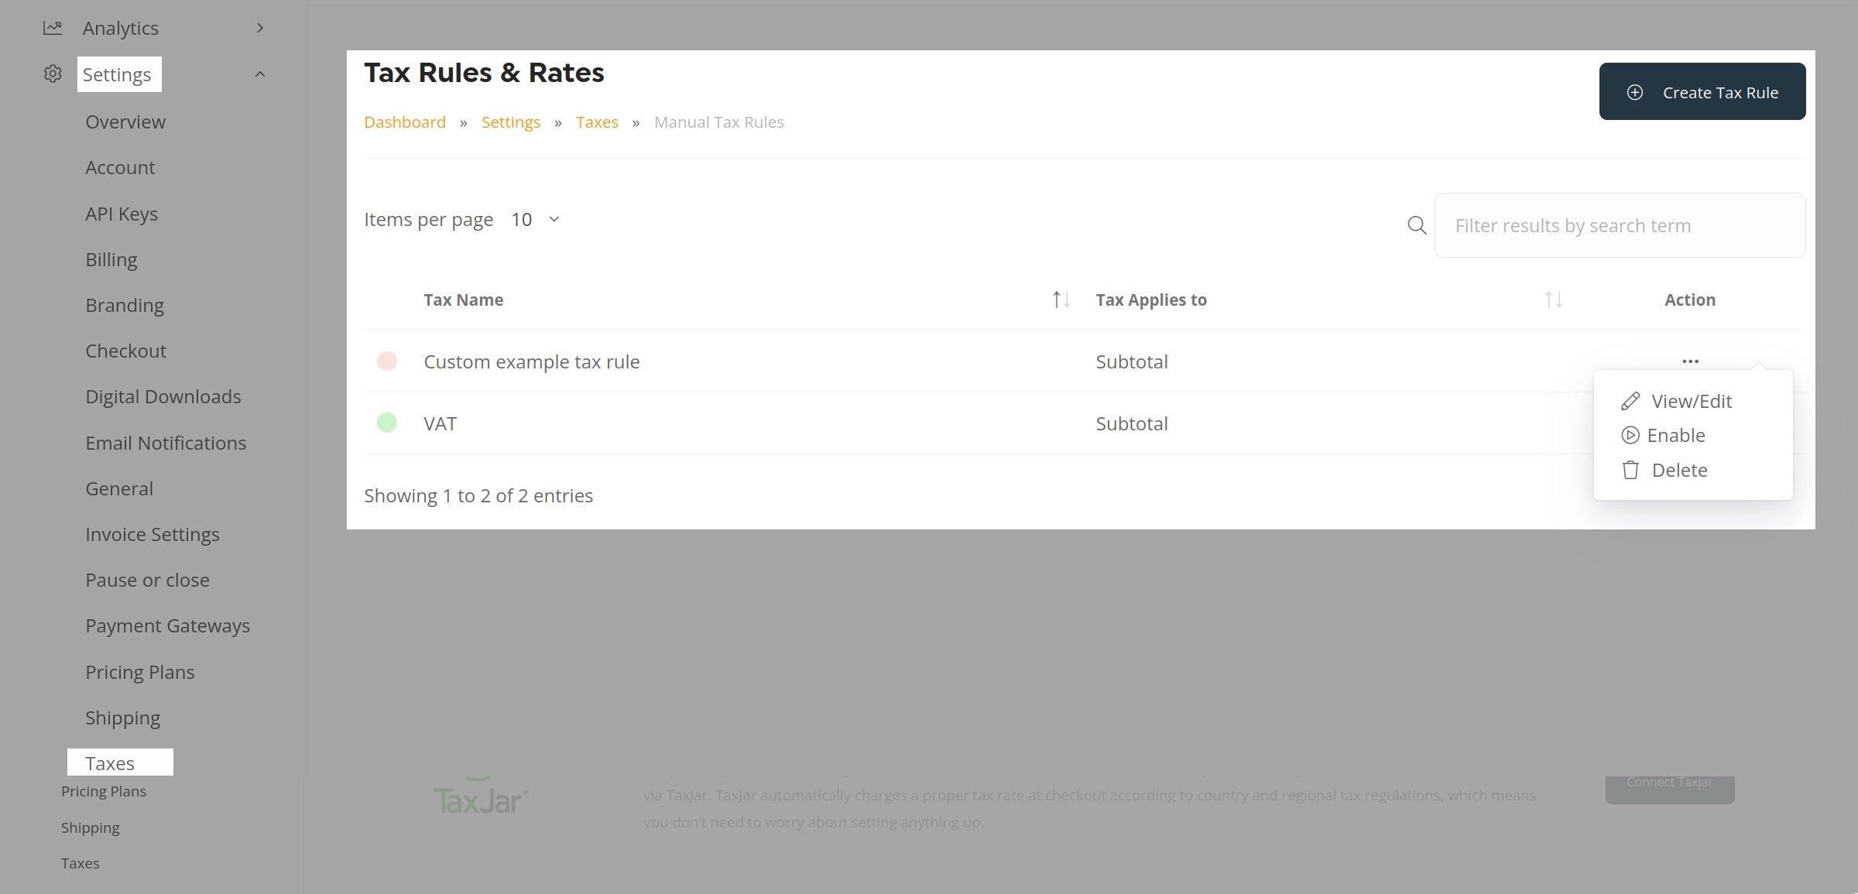This screenshot has height=894, width=1858.
Task: Open Items per page dropdown
Action: [x=535, y=220]
